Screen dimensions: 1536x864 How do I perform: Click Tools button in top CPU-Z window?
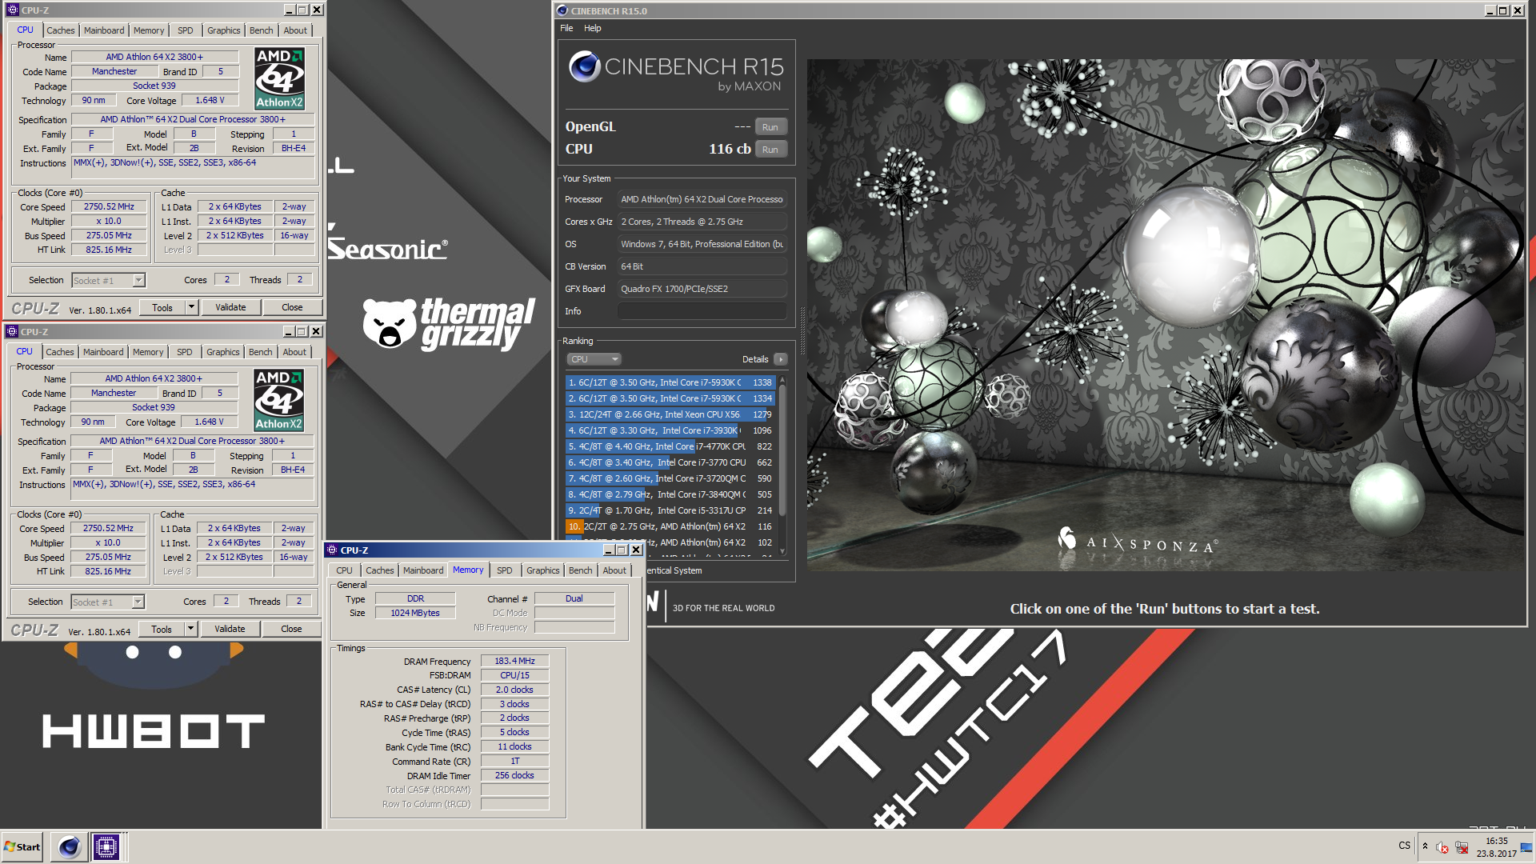(162, 307)
